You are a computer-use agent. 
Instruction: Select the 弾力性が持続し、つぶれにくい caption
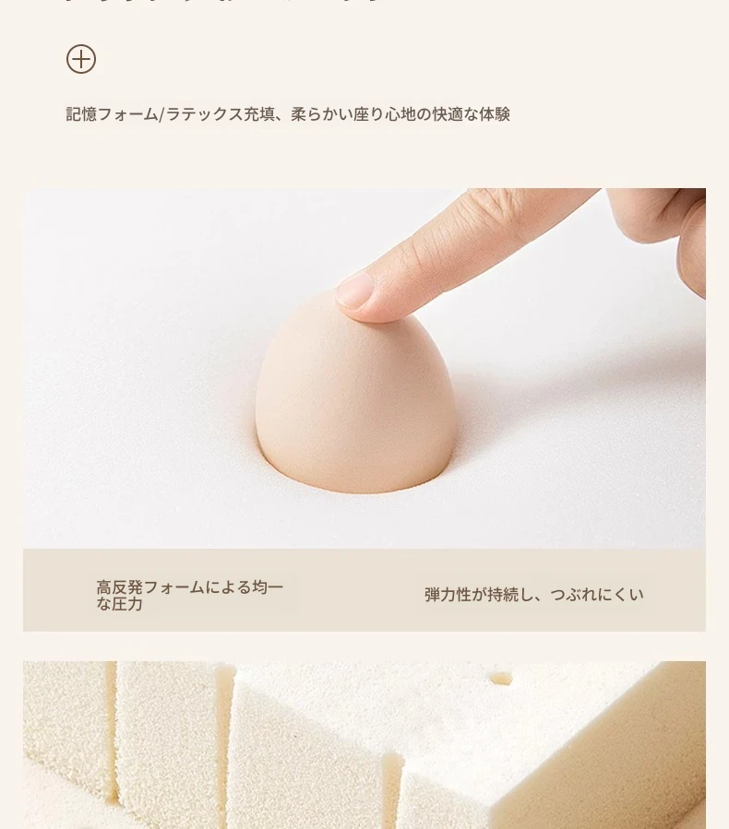[533, 595]
